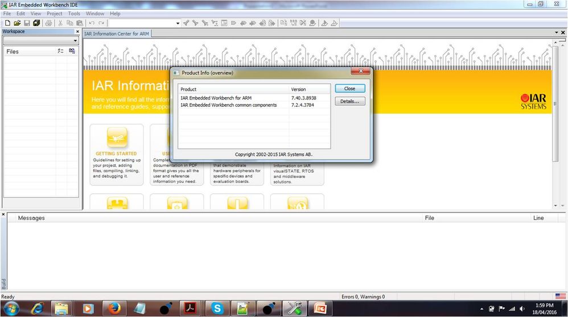Click the Files column header in Workspace

[x=30, y=52]
